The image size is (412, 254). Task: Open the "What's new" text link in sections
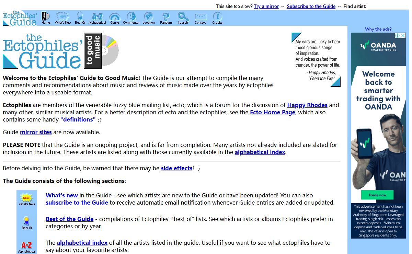[x=62, y=195]
